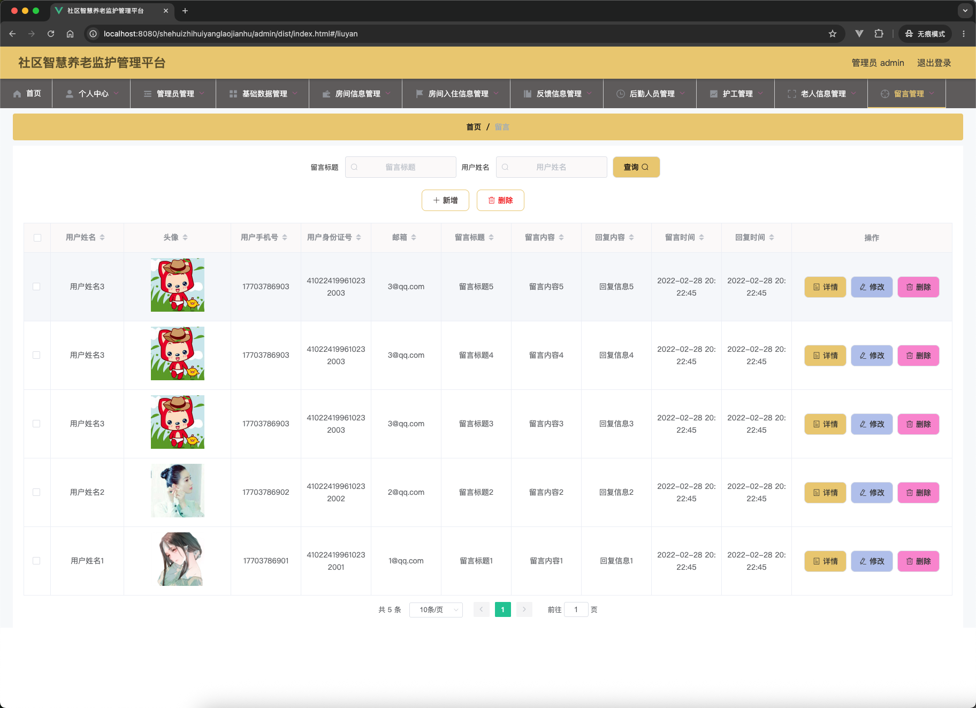Open the 后勤人员管理 menu

point(650,94)
